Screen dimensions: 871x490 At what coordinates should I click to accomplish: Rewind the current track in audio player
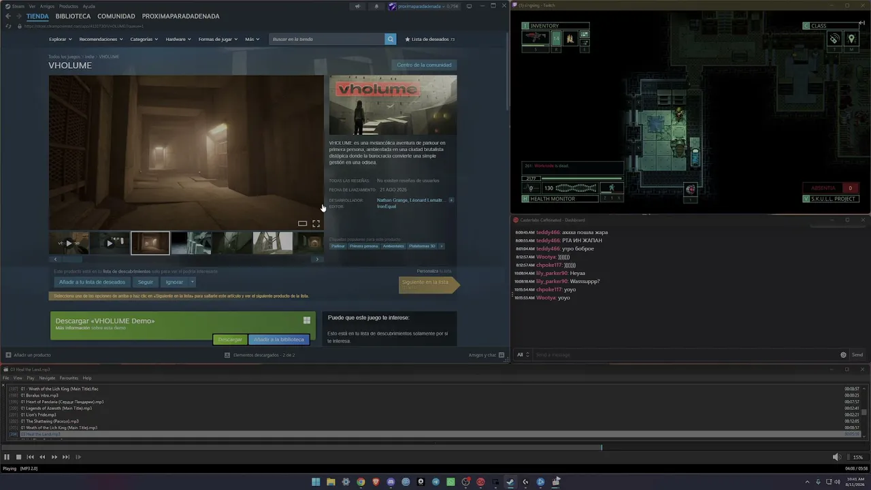[x=42, y=457]
